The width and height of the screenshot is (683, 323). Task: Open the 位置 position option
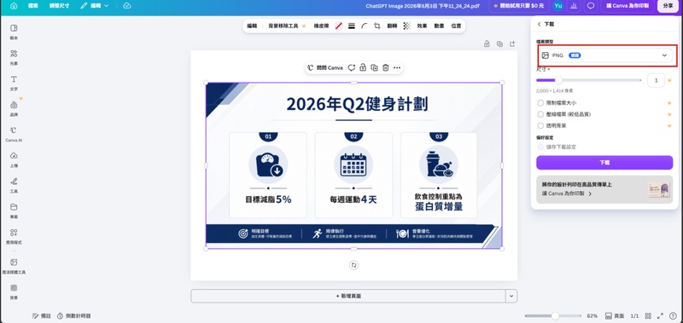(x=456, y=26)
